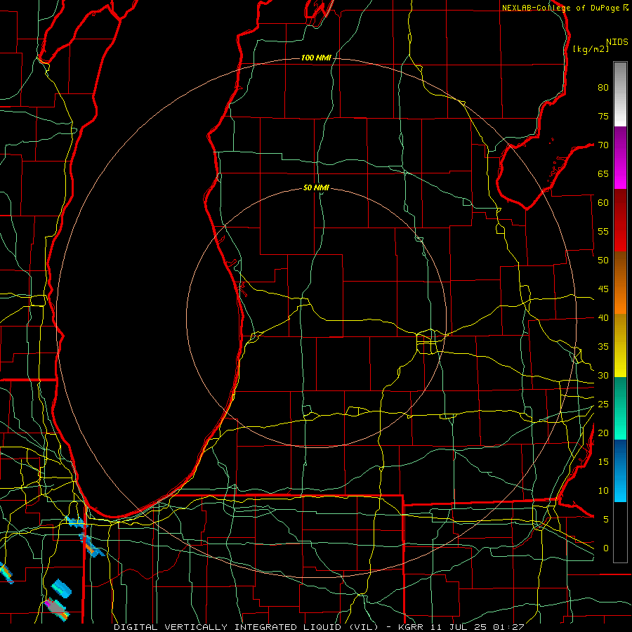632x632 pixels.
Task: Pick the white-gray top segment of VIL scale
Action: coord(620,94)
